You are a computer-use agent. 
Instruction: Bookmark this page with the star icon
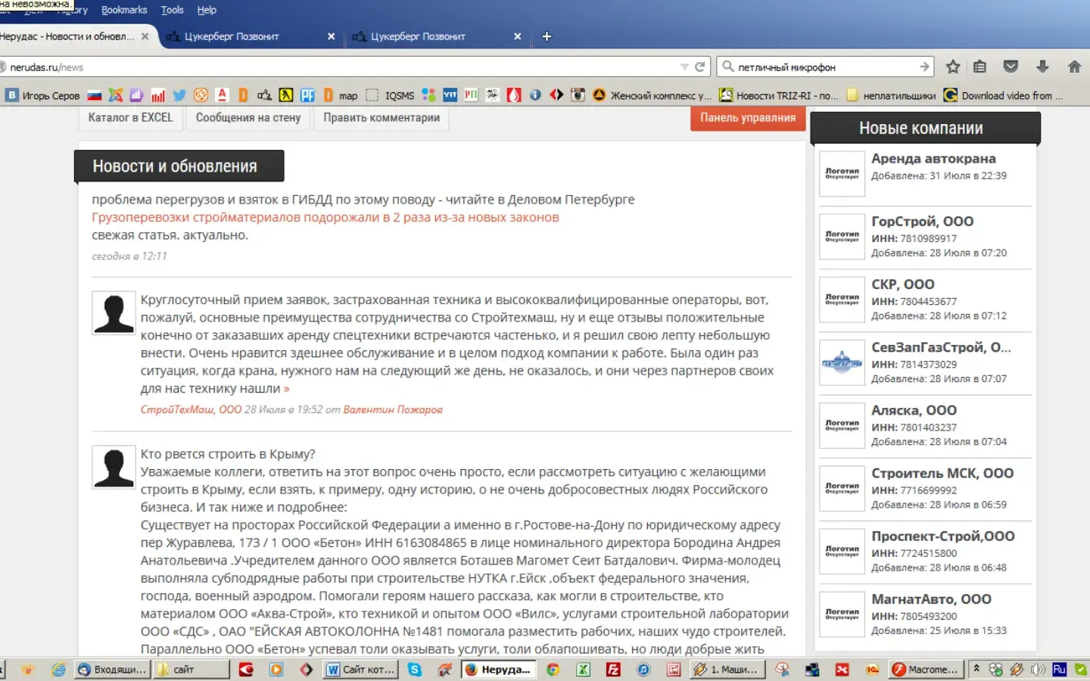953,67
